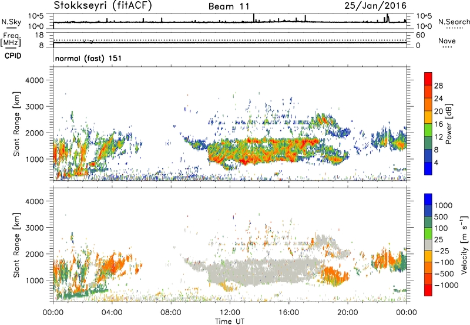Click the 'normal (fast) 151' text

click(89, 58)
